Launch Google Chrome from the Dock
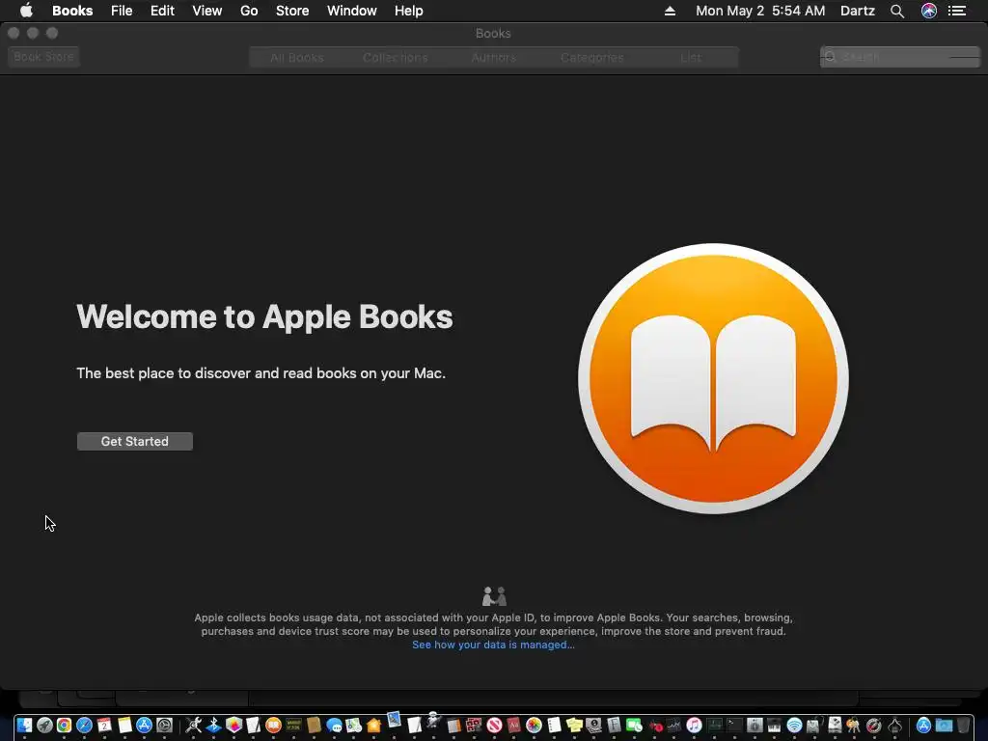Screen dimensions: 988x741 65,726
